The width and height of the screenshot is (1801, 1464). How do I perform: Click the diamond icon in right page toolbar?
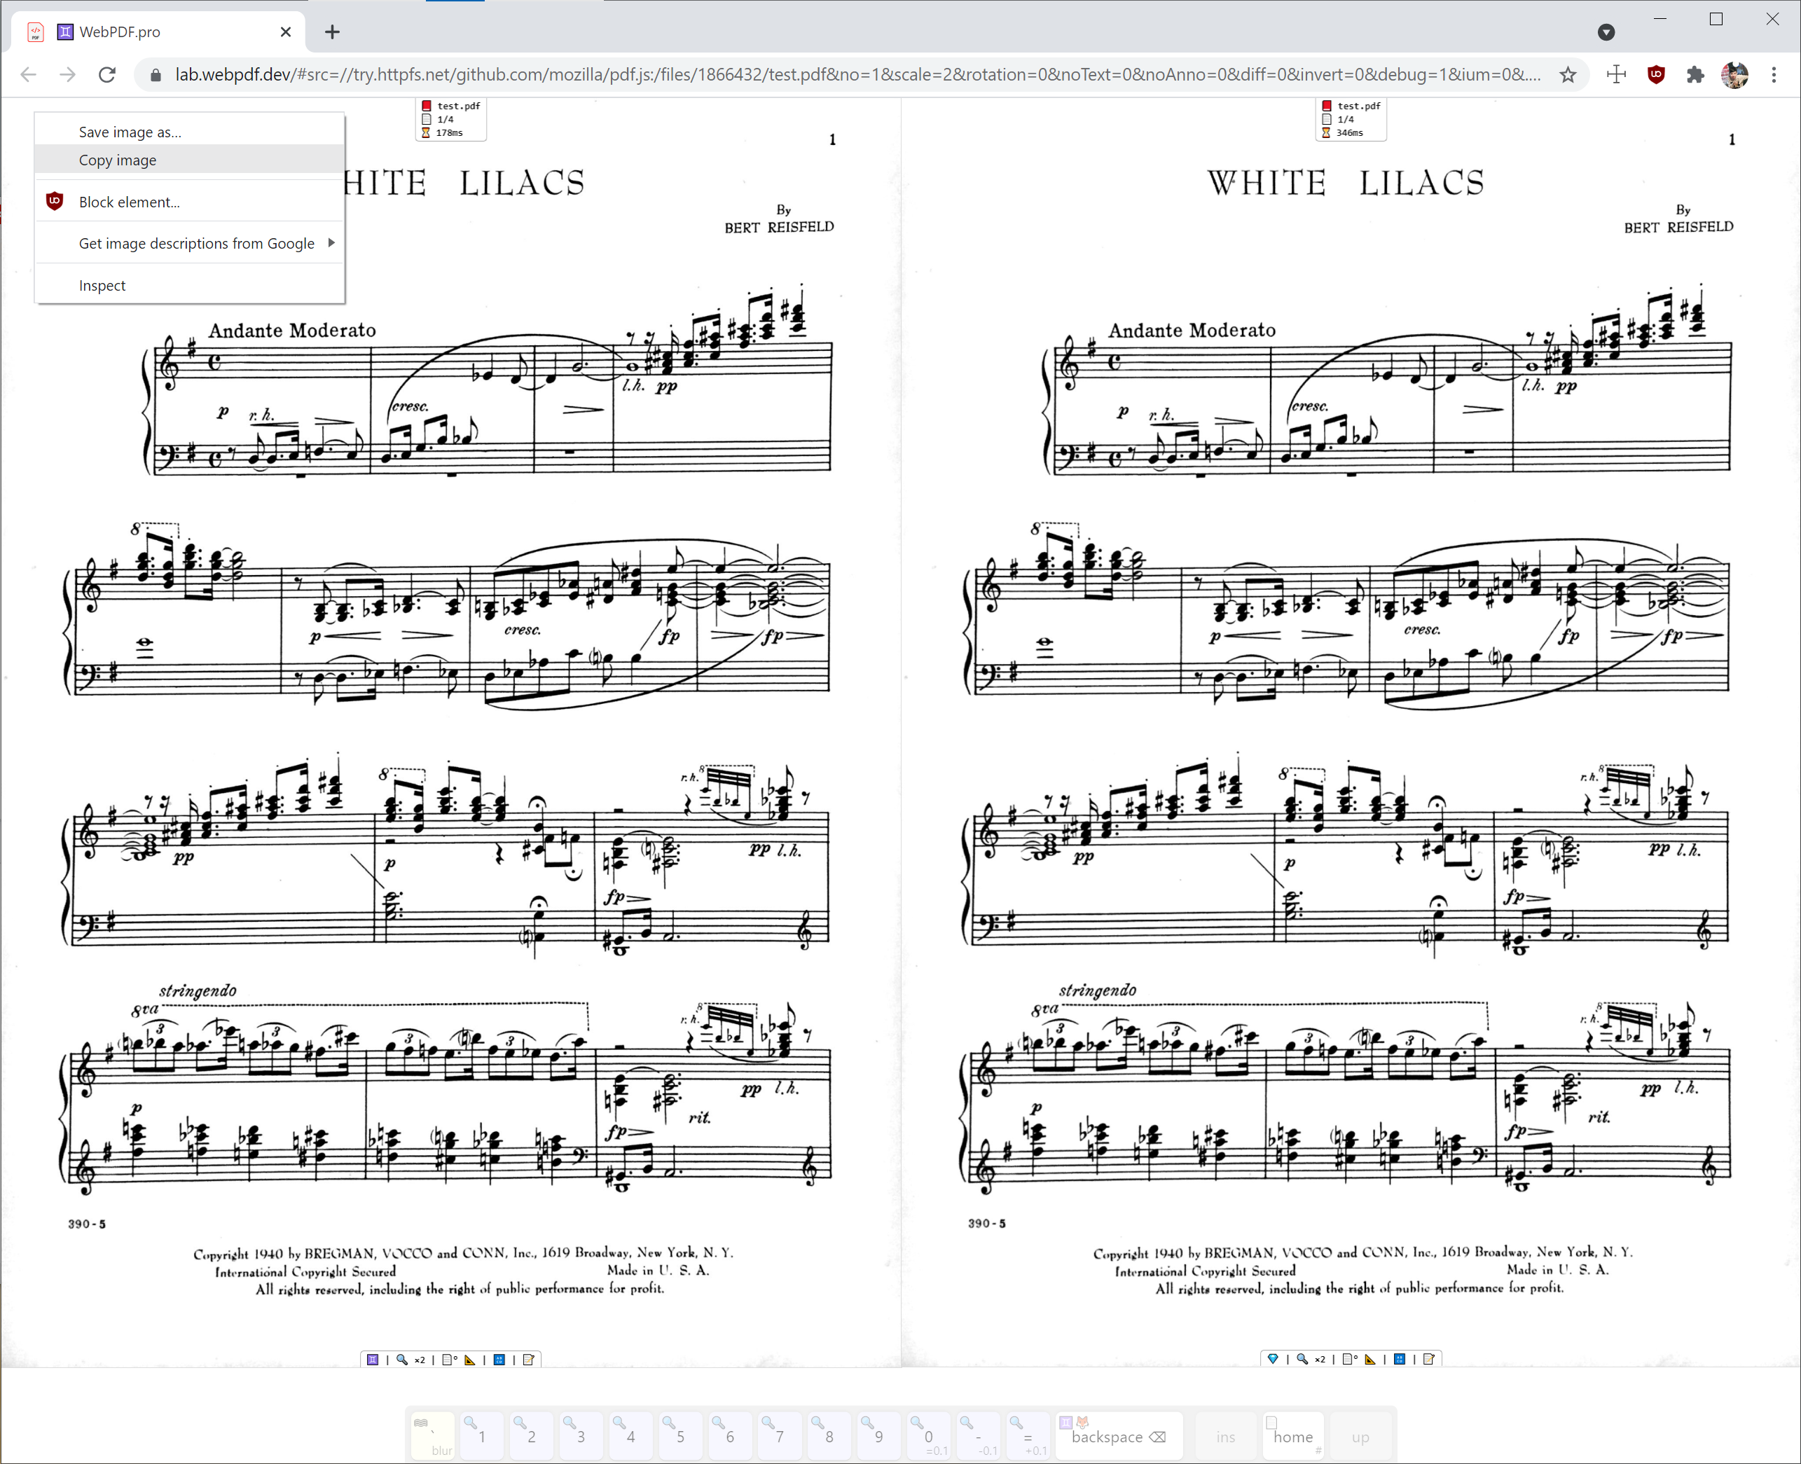1274,1359
